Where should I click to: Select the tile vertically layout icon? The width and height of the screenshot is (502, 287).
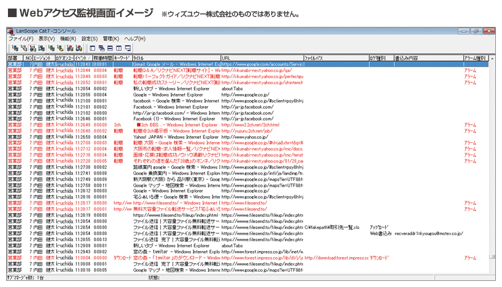pyautogui.click(x=119, y=48)
